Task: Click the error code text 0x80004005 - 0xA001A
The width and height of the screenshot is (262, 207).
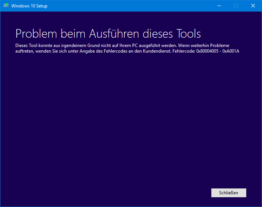Action: tap(218, 51)
